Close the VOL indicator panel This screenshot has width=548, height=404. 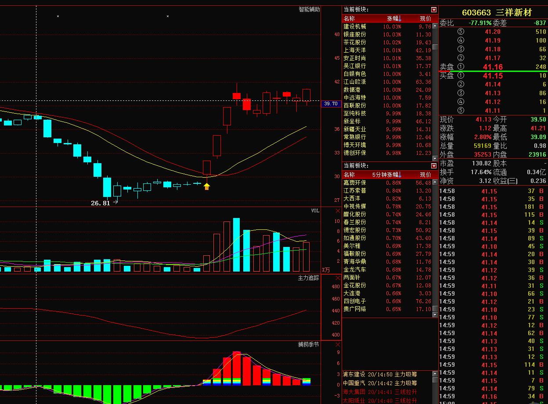[338, 211]
